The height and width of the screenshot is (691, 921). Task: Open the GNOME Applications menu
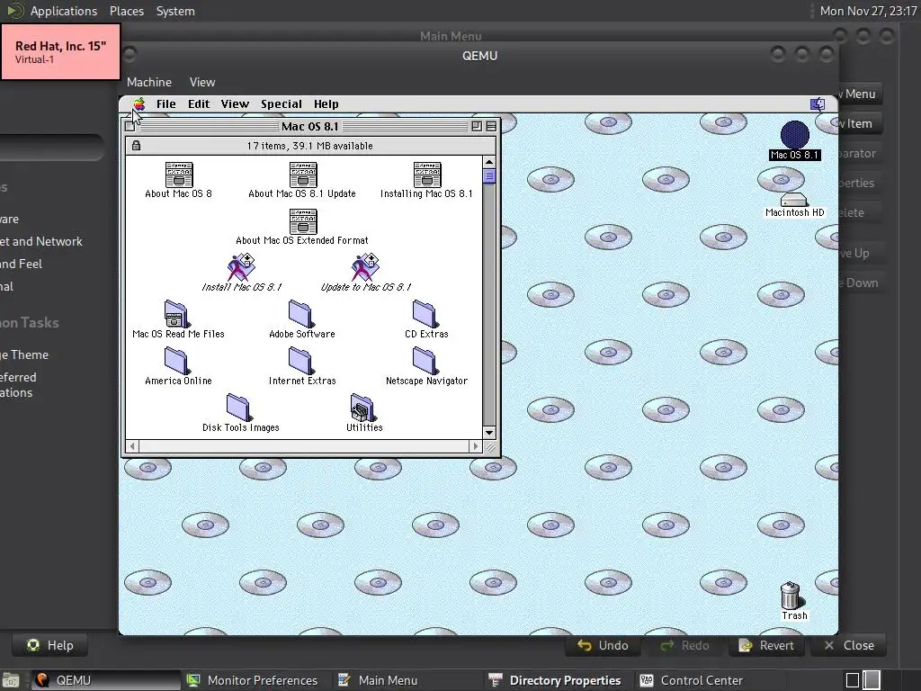pos(64,11)
